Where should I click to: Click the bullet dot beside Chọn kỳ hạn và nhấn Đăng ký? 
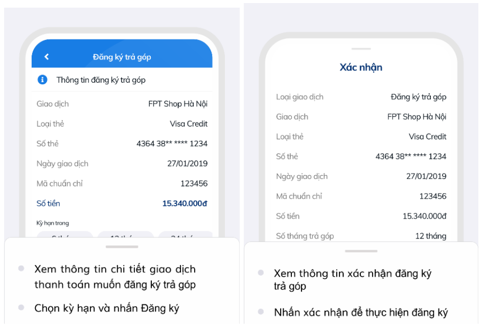tap(21, 307)
